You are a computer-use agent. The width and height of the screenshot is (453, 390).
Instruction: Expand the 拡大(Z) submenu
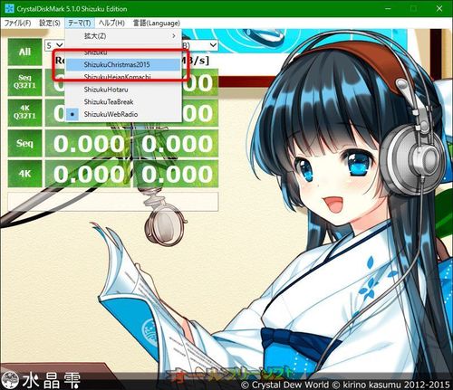[123, 36]
